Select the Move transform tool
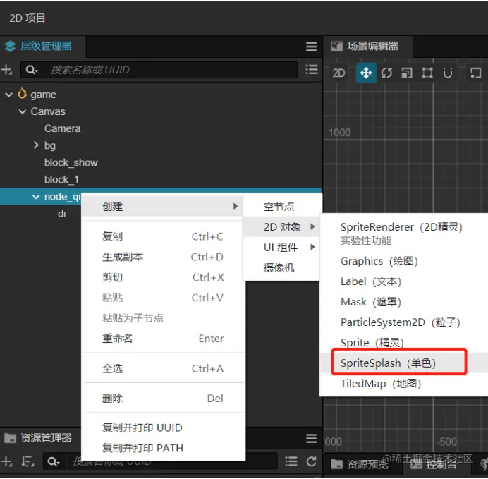The height and width of the screenshot is (479, 488). pyautogui.click(x=366, y=73)
